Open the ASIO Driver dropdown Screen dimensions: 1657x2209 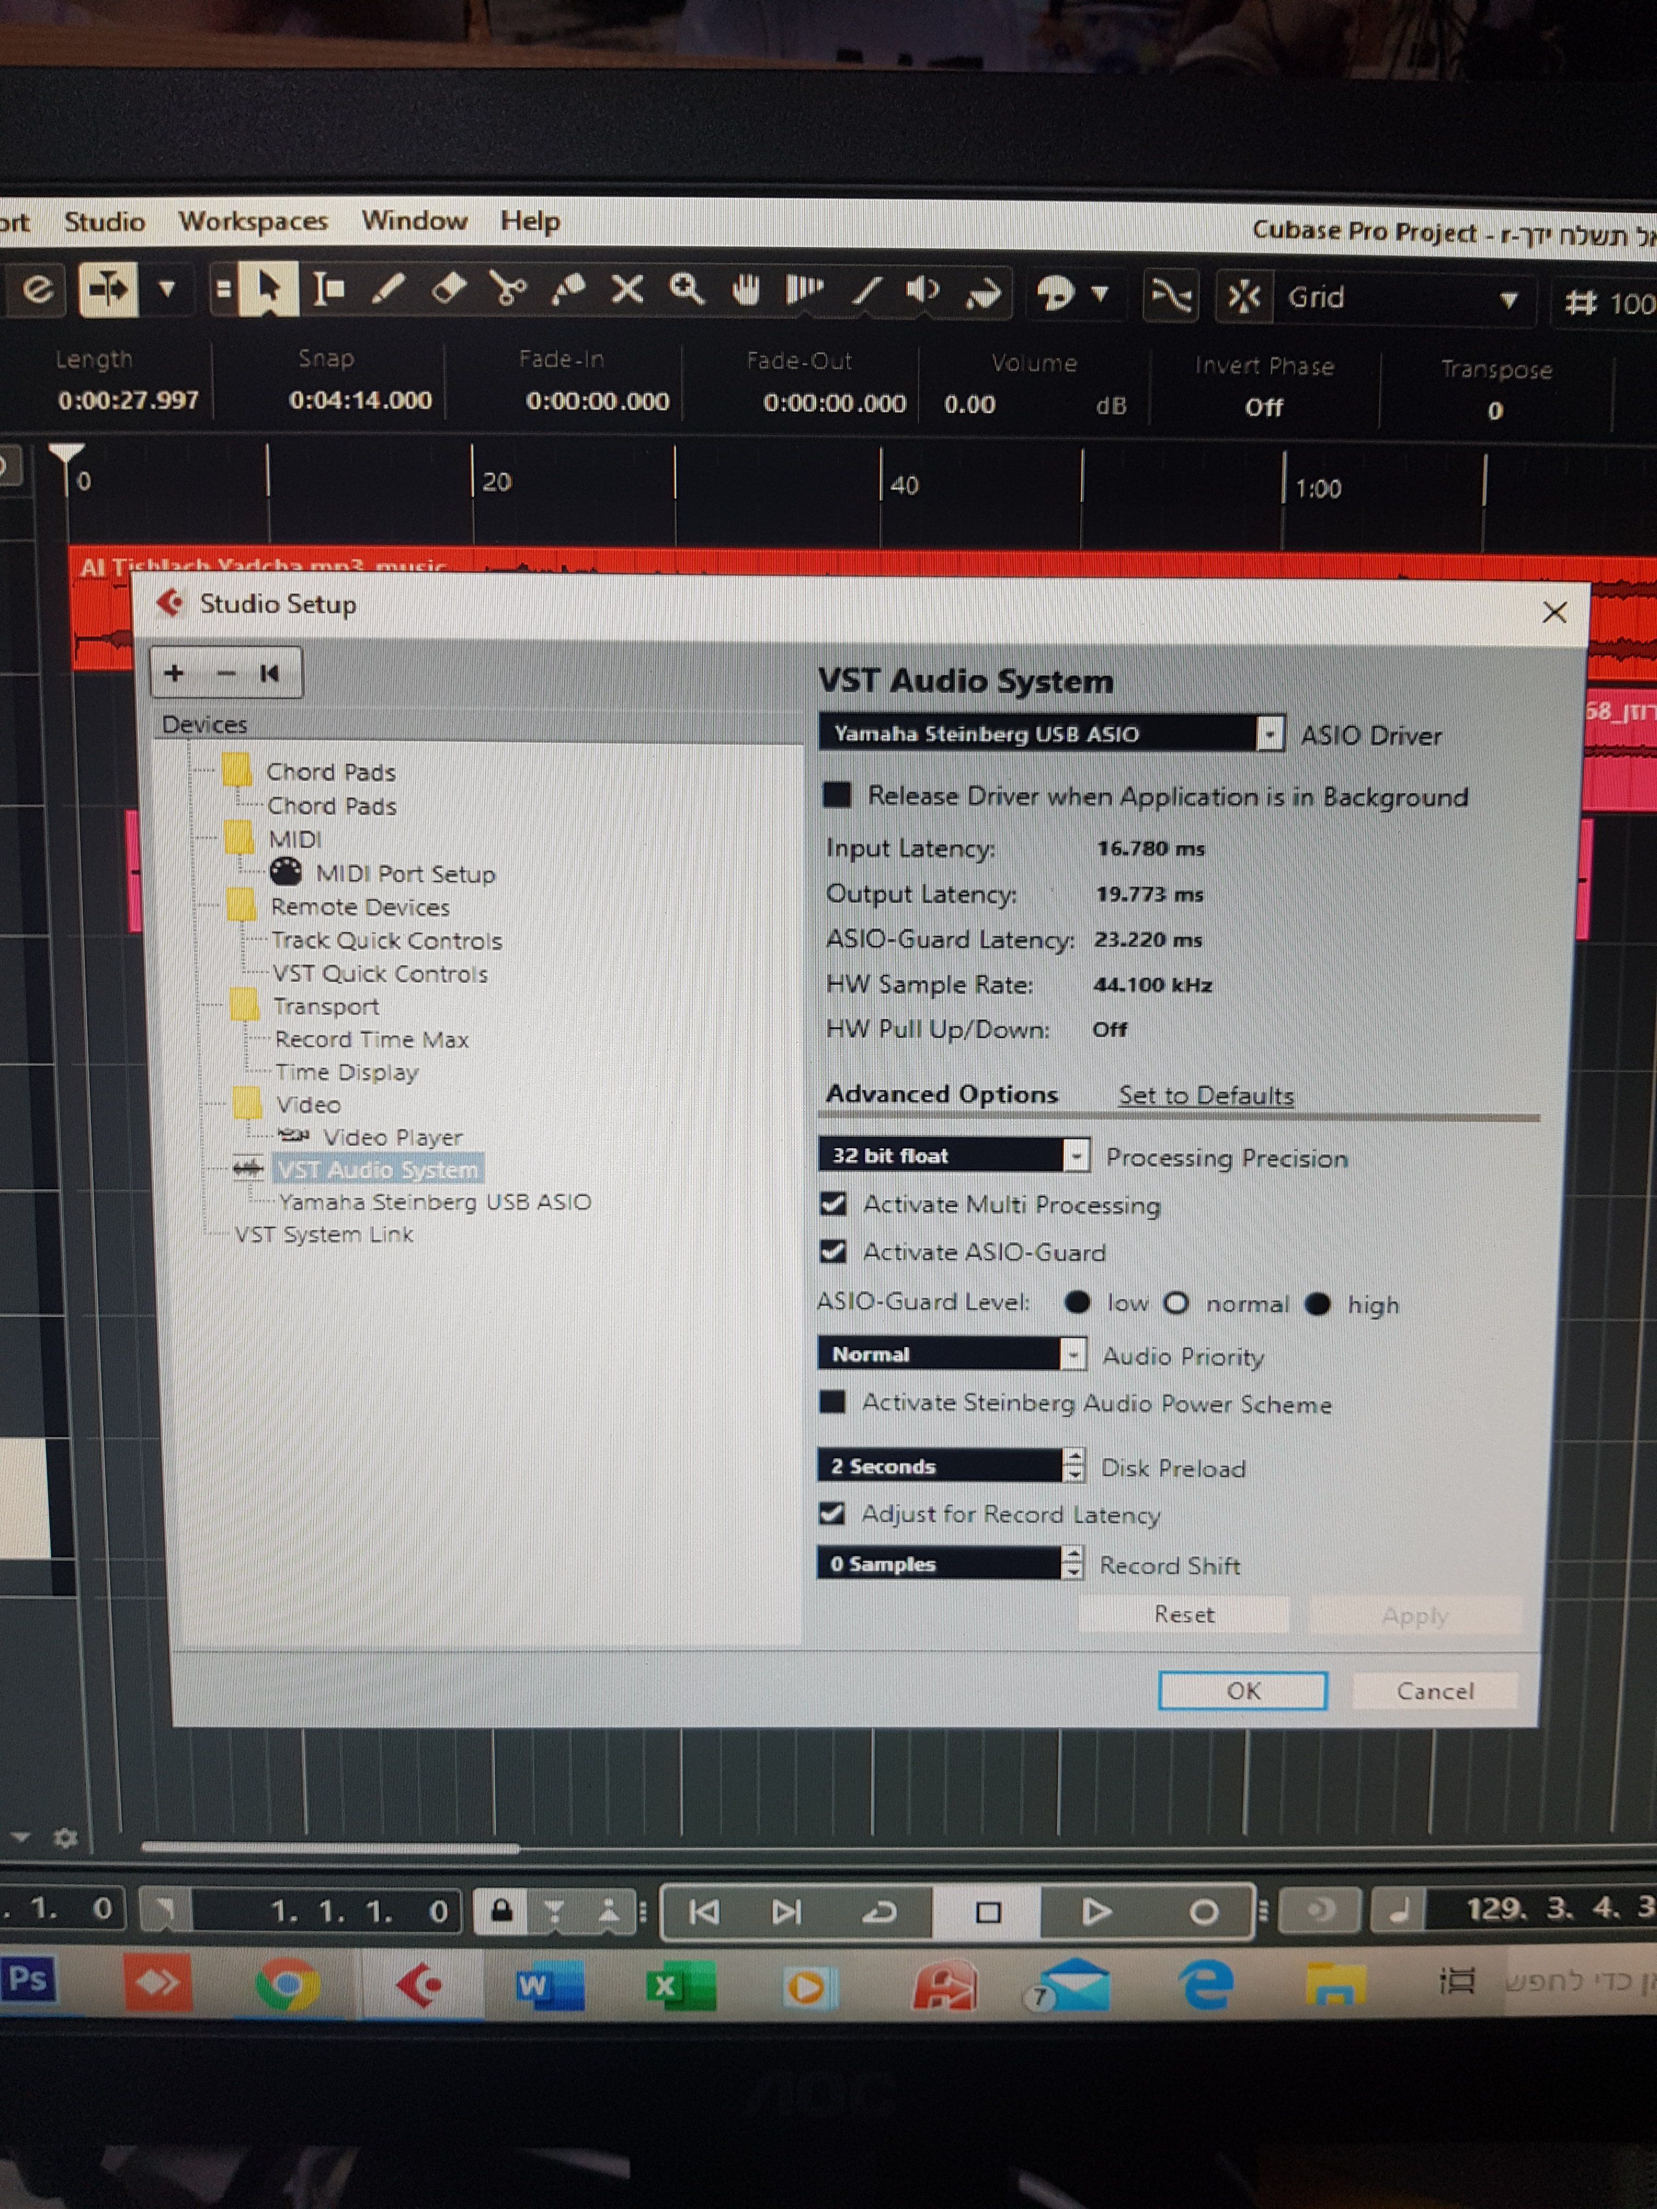(x=1269, y=734)
